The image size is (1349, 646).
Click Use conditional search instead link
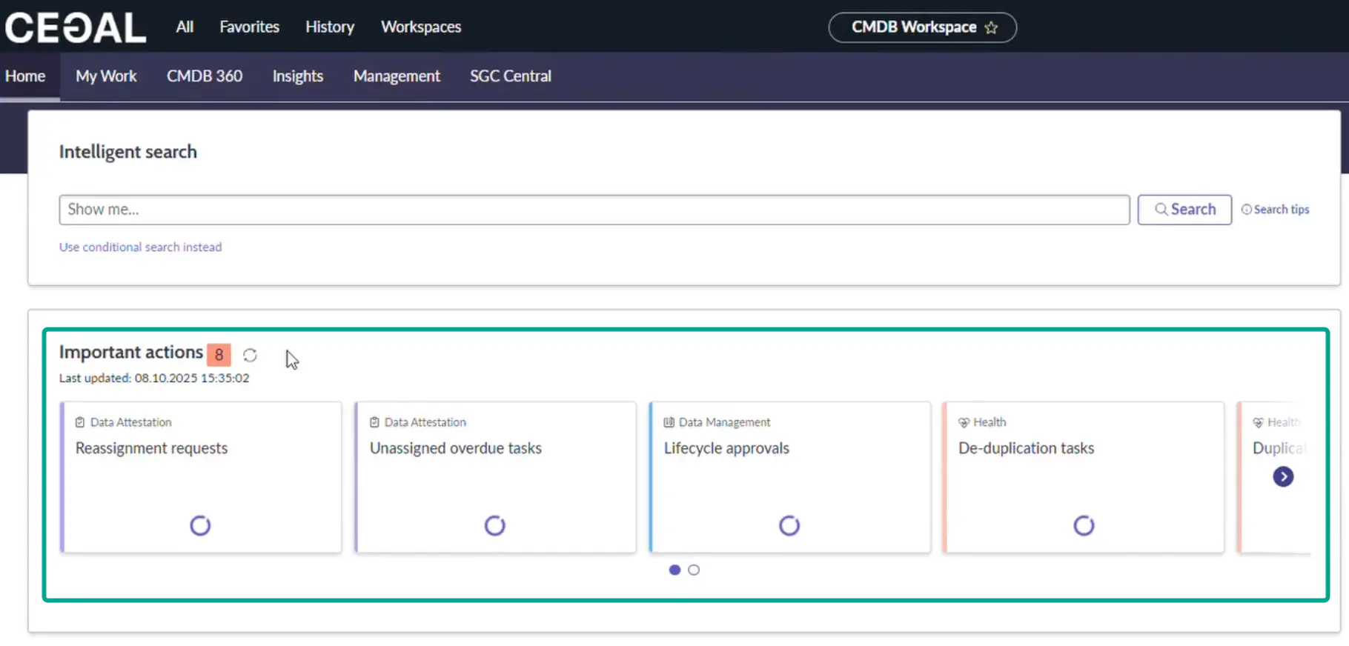(x=140, y=247)
